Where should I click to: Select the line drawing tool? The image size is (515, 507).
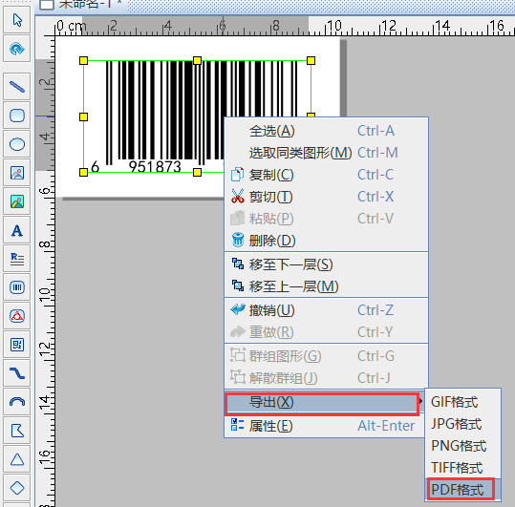point(17,87)
